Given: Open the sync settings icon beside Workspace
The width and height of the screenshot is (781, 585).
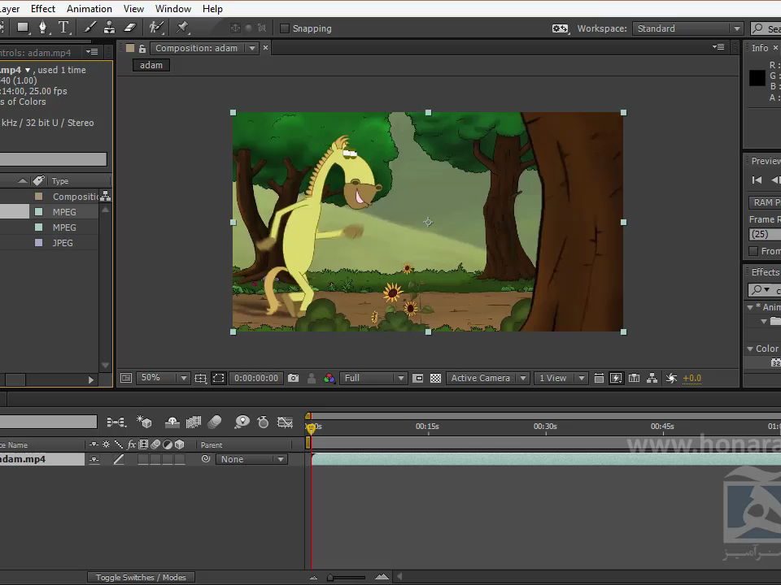Looking at the screenshot, I should pyautogui.click(x=560, y=29).
